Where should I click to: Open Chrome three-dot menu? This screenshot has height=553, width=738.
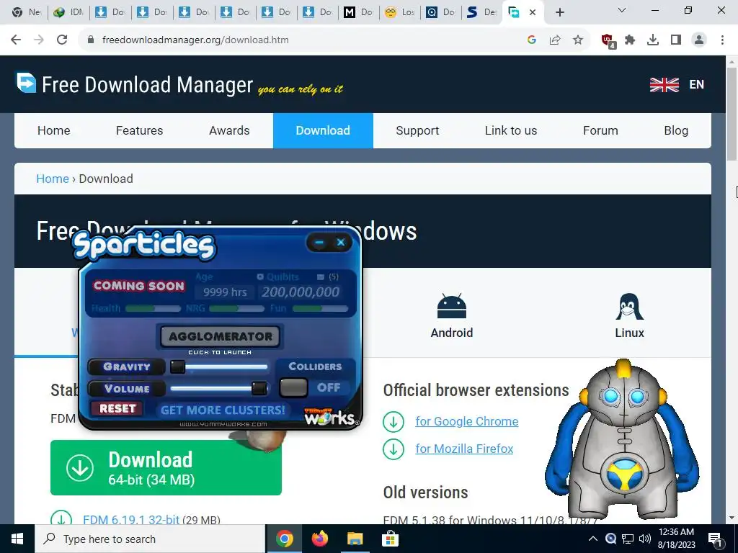click(722, 40)
